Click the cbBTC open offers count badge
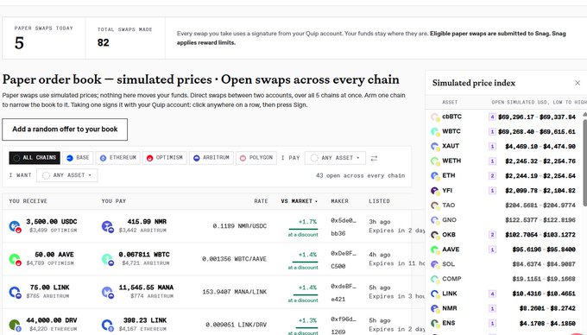The width and height of the screenshot is (587, 335). (492, 117)
